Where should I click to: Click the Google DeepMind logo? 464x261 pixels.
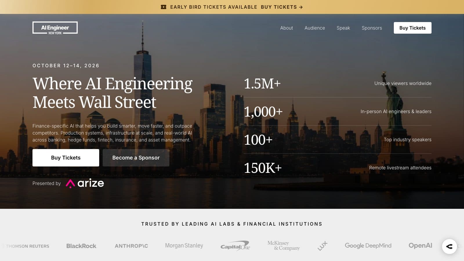[x=368, y=246]
